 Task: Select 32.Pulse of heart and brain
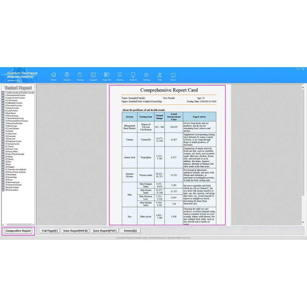(15, 172)
